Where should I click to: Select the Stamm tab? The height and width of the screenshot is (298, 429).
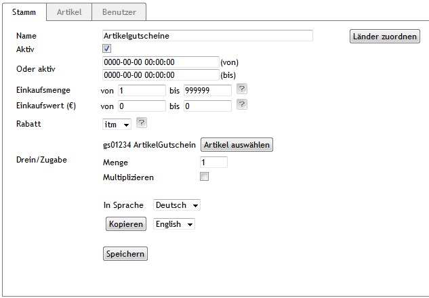pyautogui.click(x=24, y=12)
